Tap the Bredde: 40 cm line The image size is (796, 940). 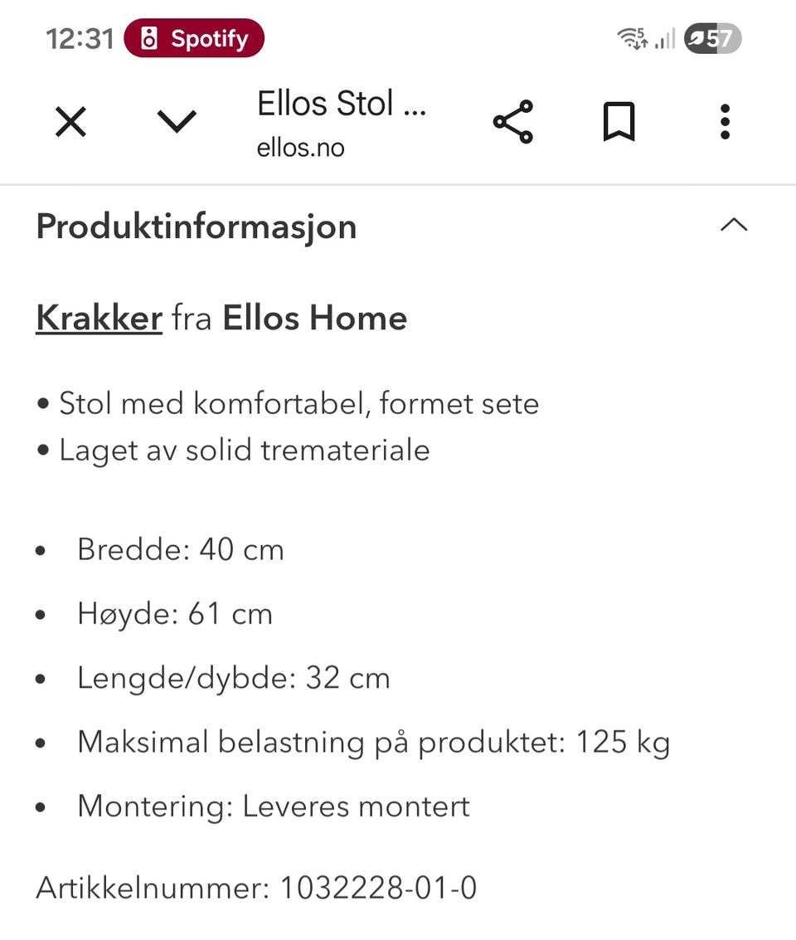click(x=180, y=549)
